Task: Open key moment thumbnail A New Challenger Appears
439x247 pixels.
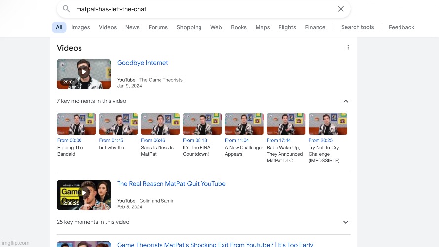Action: pos(244,124)
